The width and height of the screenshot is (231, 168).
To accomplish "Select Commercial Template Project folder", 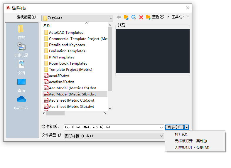I will point(76,38).
